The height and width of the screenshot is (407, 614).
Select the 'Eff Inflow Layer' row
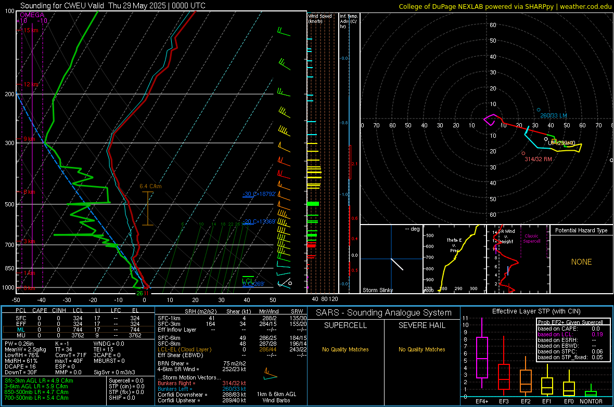(232, 330)
